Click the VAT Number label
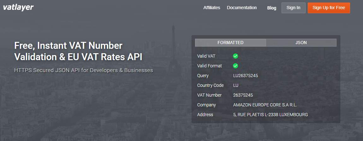This screenshot has height=141, width=363. [x=209, y=95]
